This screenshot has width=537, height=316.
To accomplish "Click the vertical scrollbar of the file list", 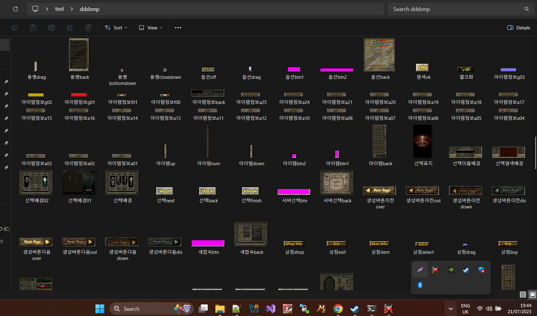I will 535,153.
